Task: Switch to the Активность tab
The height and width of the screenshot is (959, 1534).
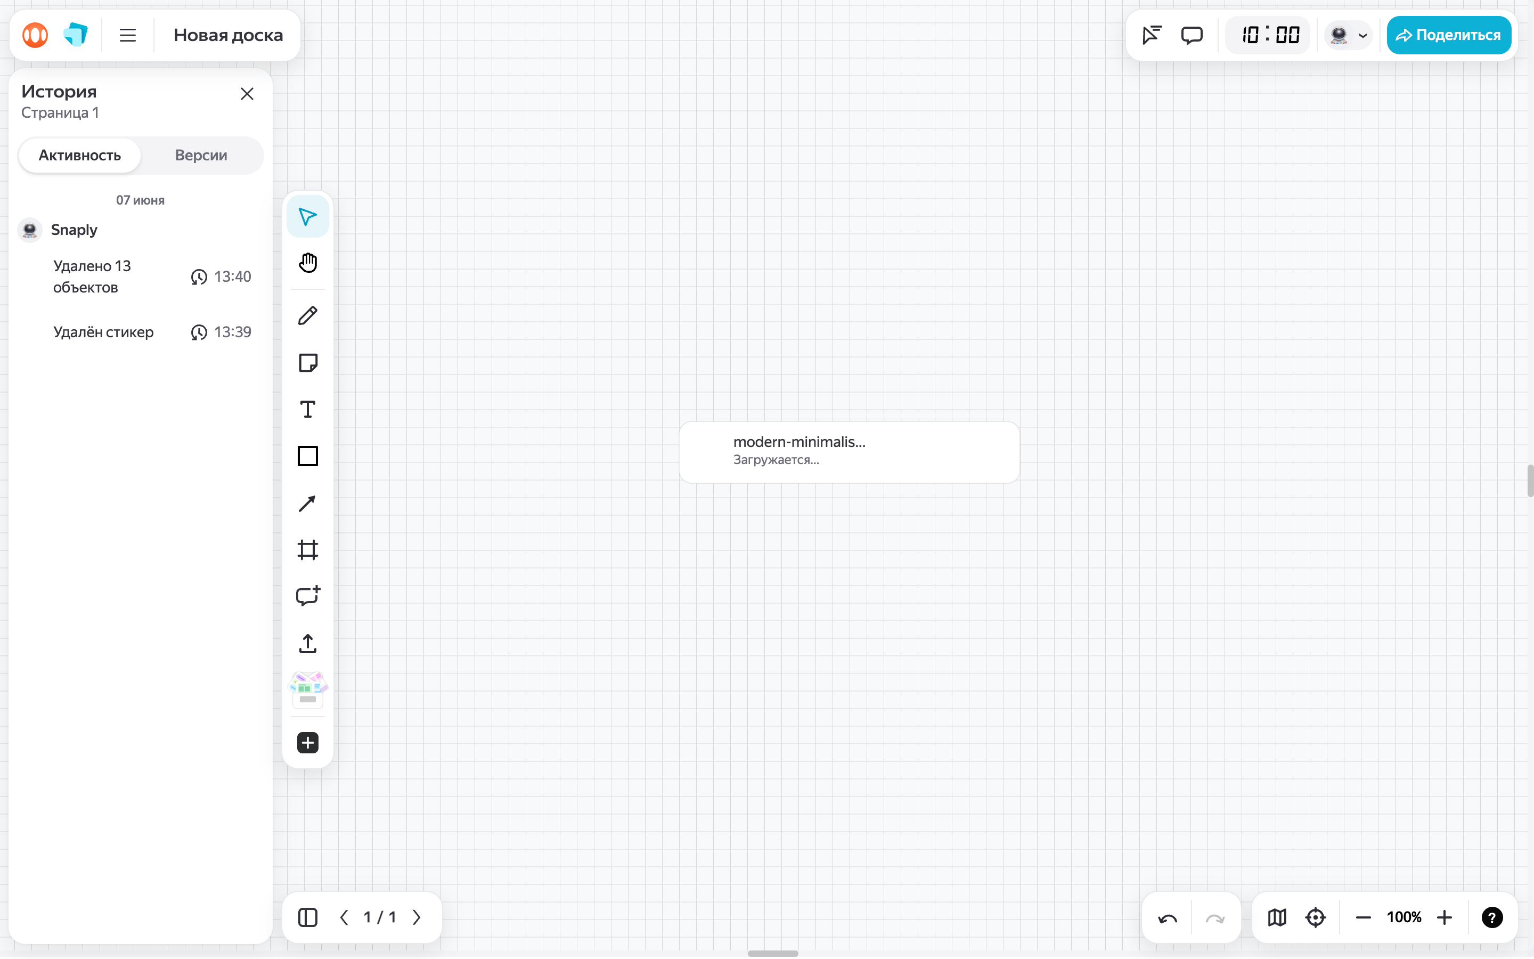Action: coord(80,156)
